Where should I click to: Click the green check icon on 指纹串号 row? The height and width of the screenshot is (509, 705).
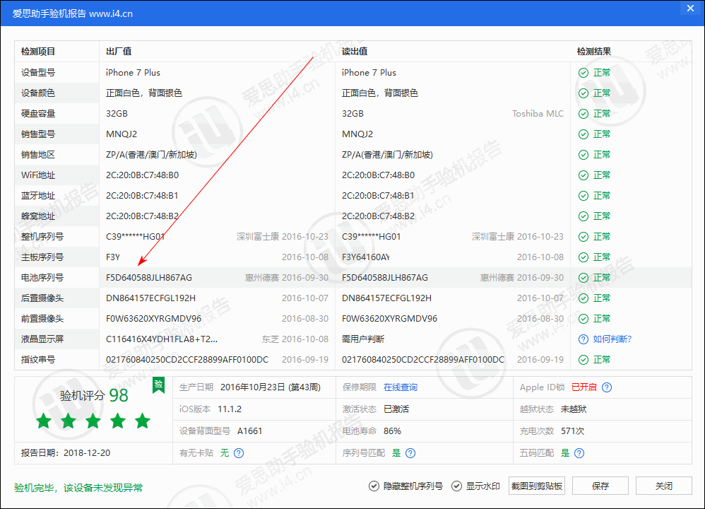583,359
